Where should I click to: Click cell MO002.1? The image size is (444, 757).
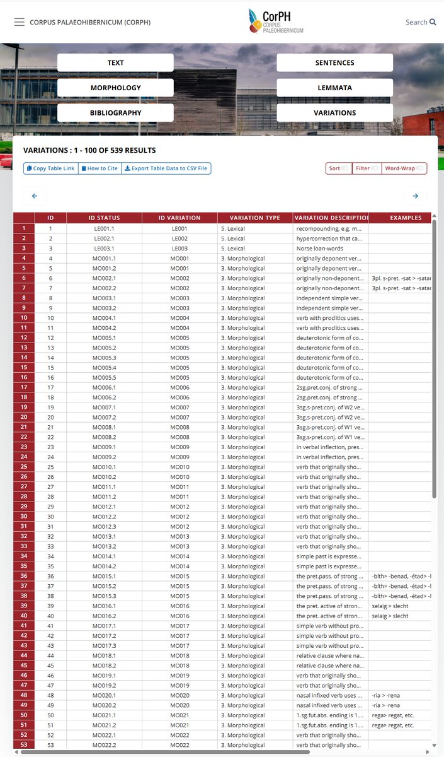104,278
